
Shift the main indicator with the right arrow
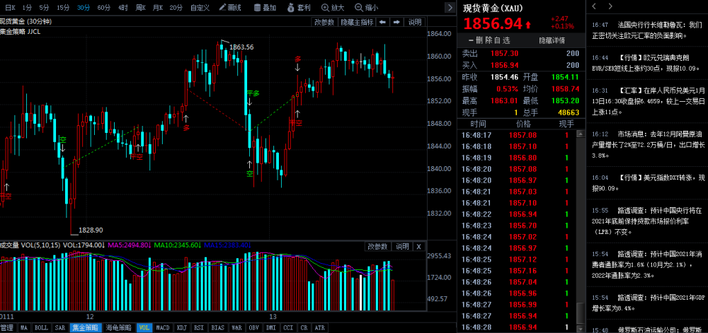coord(396,22)
